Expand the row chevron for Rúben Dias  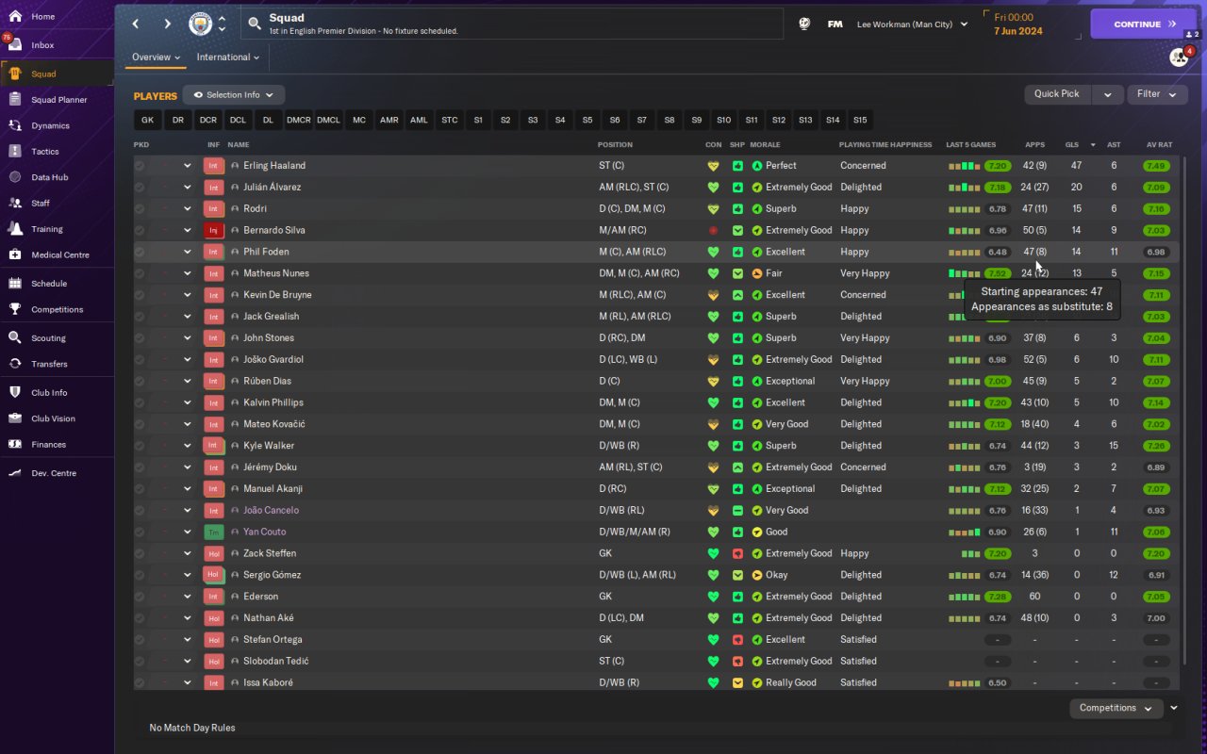(x=187, y=382)
